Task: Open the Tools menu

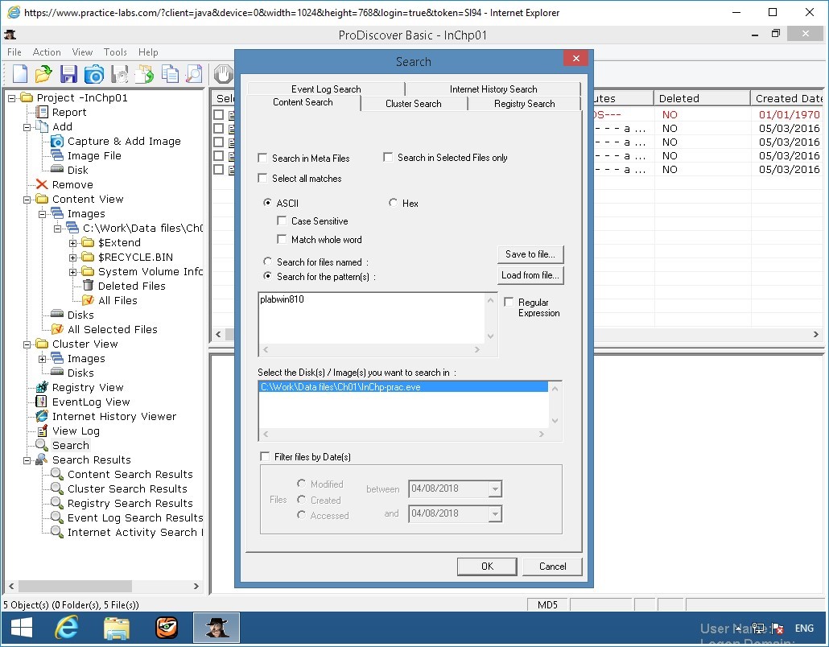Action: (x=115, y=52)
